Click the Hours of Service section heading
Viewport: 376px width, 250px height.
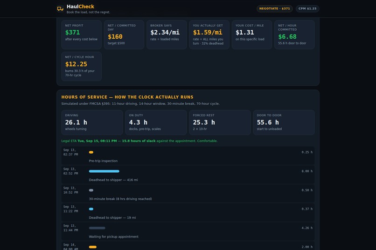tap(127, 97)
